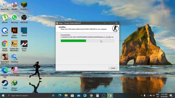Viewport: 175px width, 98px height.
Task: Select the WhatsApp desktop shortcut
Action: click(14, 19)
